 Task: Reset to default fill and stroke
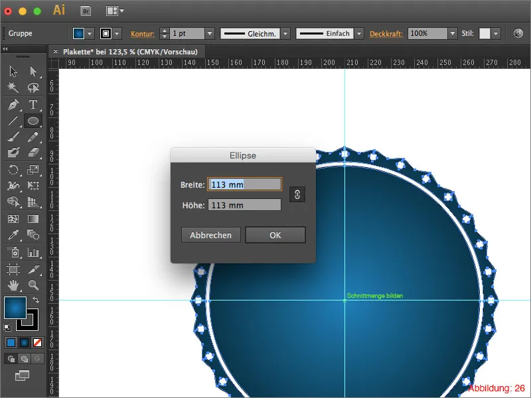click(x=7, y=327)
